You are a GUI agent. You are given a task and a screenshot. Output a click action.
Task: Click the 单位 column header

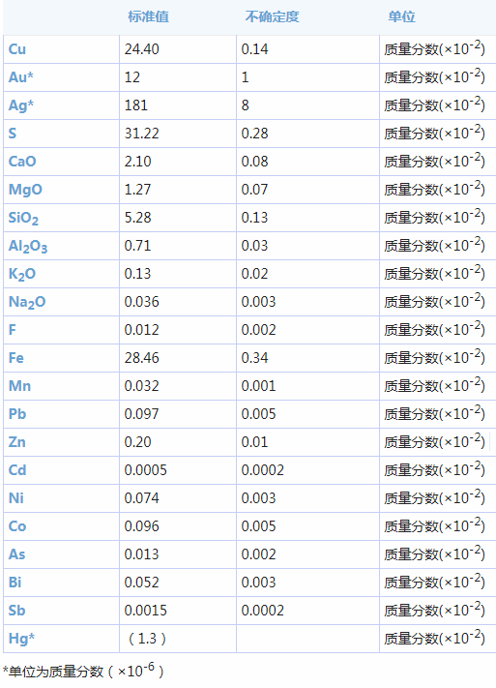pos(401,16)
